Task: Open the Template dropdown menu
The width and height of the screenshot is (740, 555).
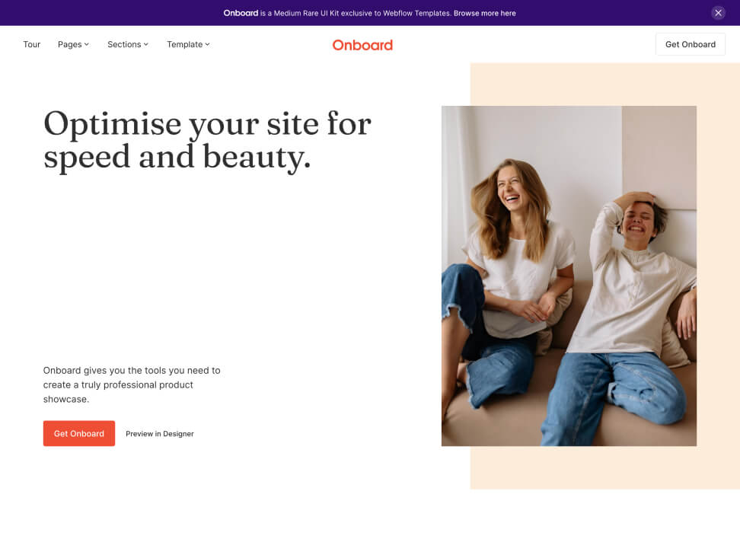Action: coord(184,44)
